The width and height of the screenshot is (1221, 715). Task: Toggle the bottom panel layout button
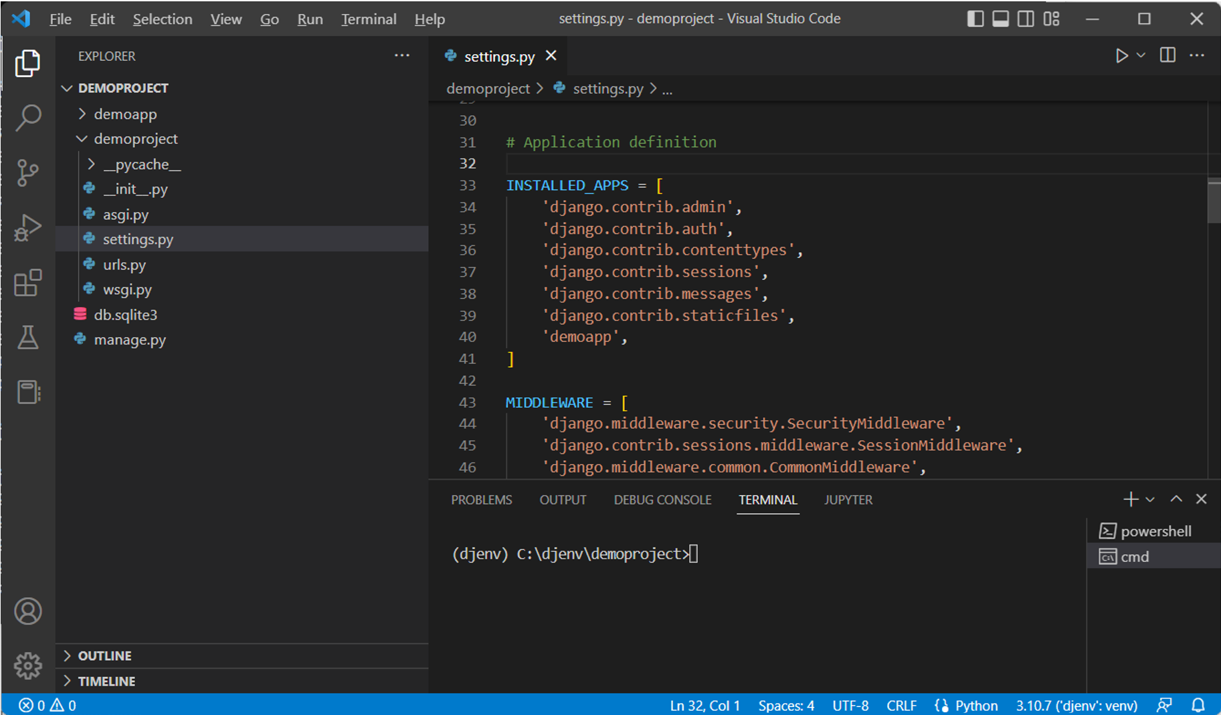coord(1000,19)
